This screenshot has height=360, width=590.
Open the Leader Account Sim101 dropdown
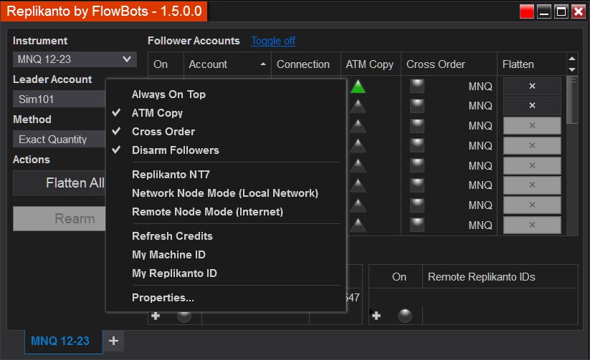pos(60,99)
